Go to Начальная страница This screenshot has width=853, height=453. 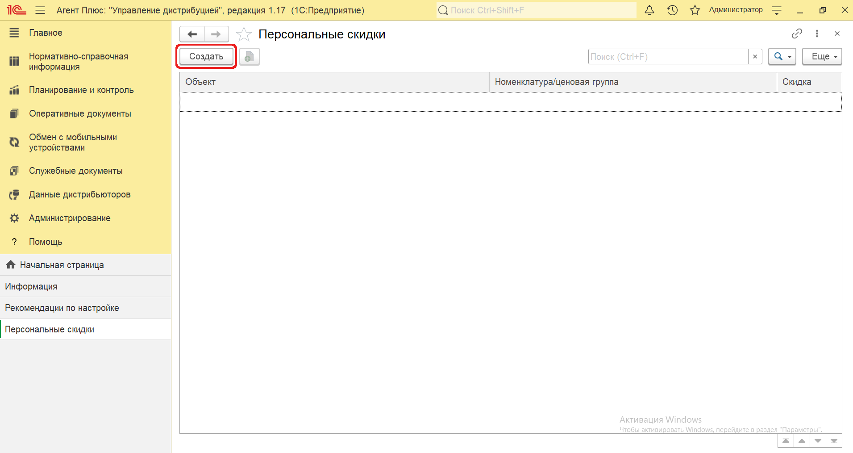tap(62, 265)
